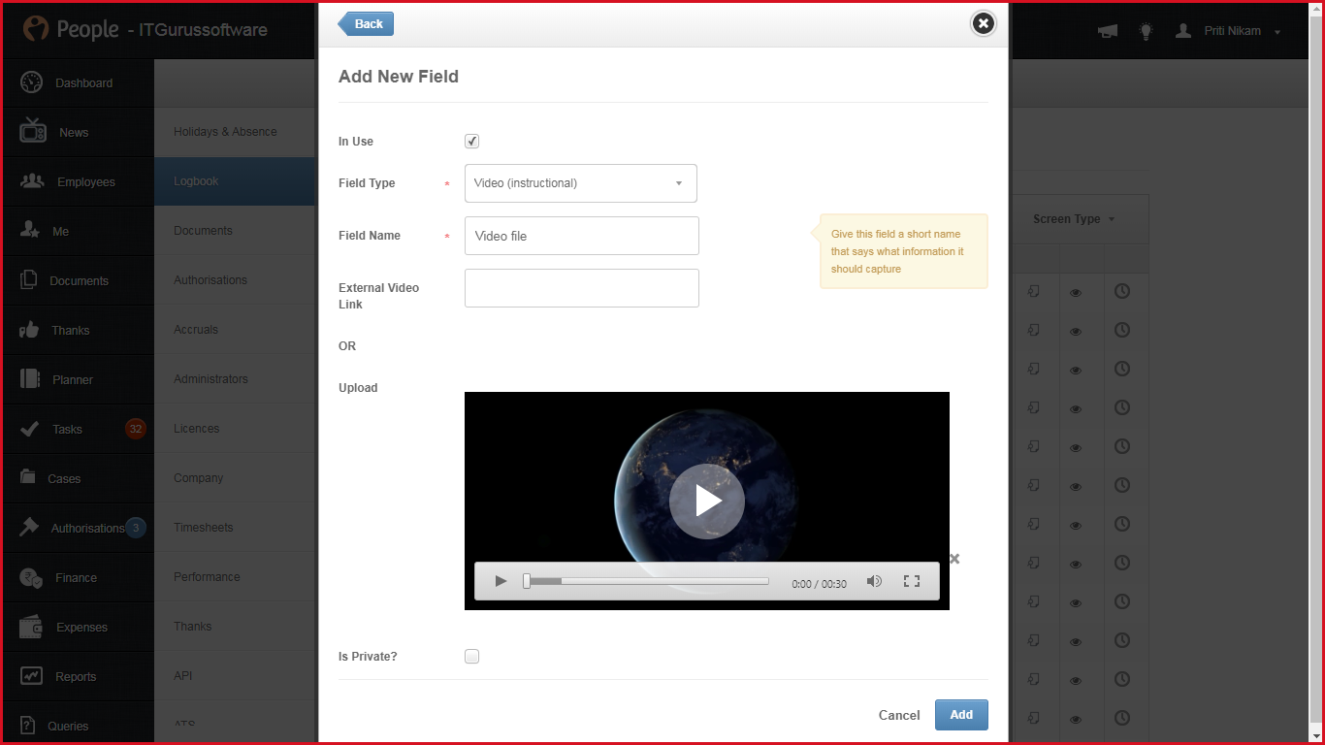Image resolution: width=1325 pixels, height=745 pixels.
Task: Click the Finance coin icon
Action: [x=31, y=578]
